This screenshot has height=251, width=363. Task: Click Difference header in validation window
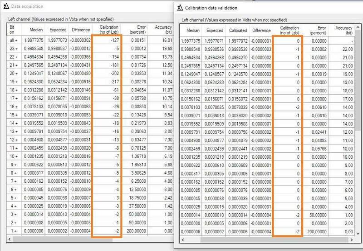[x=260, y=30]
